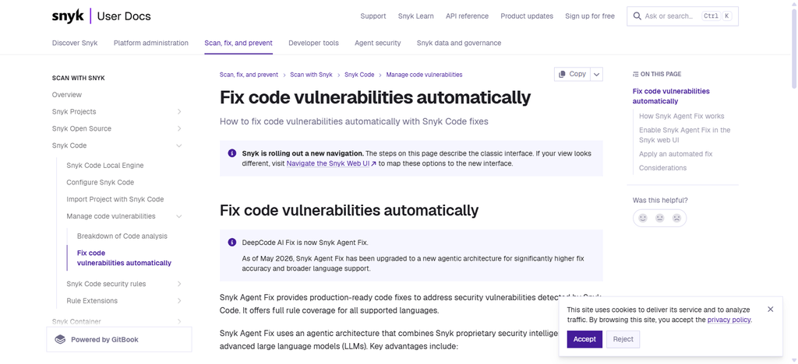Image resolution: width=798 pixels, height=364 pixels.
Task: Jump to Enable Snyk Agent Fix section
Action: (684, 135)
